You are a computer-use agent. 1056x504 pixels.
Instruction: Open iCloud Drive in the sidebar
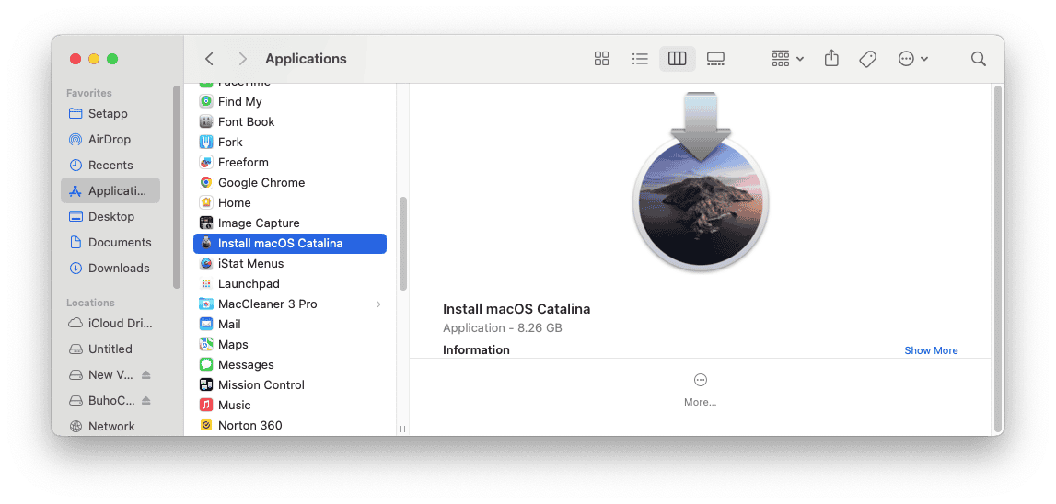(110, 323)
